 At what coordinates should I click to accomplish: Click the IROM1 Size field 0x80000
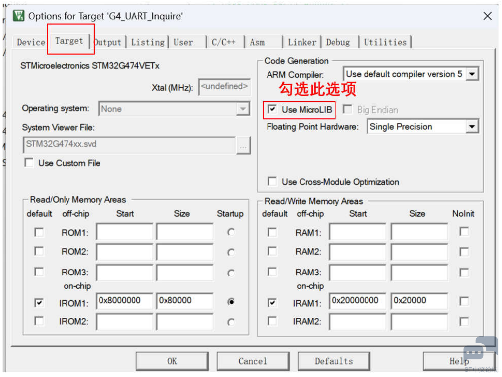[185, 301]
